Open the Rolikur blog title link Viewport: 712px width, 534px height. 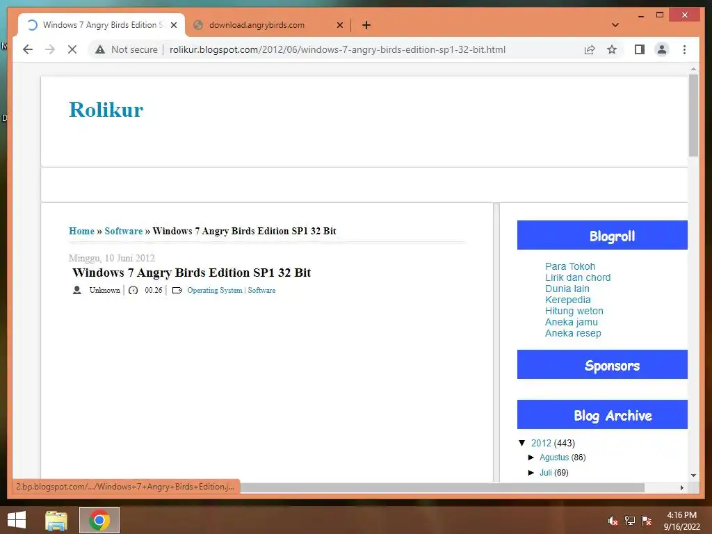pos(106,109)
